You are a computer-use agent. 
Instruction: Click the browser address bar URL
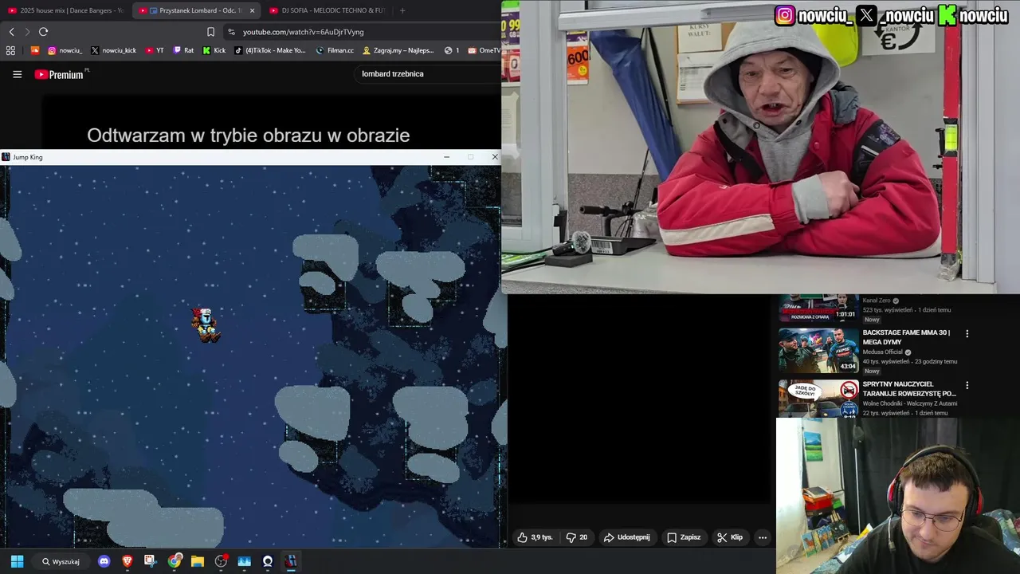pyautogui.click(x=303, y=32)
